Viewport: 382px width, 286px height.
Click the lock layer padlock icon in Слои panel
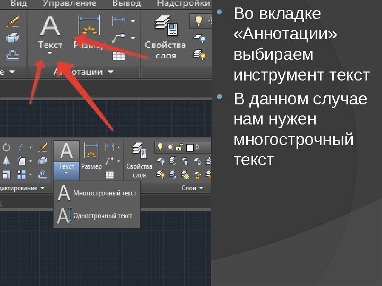point(197,161)
